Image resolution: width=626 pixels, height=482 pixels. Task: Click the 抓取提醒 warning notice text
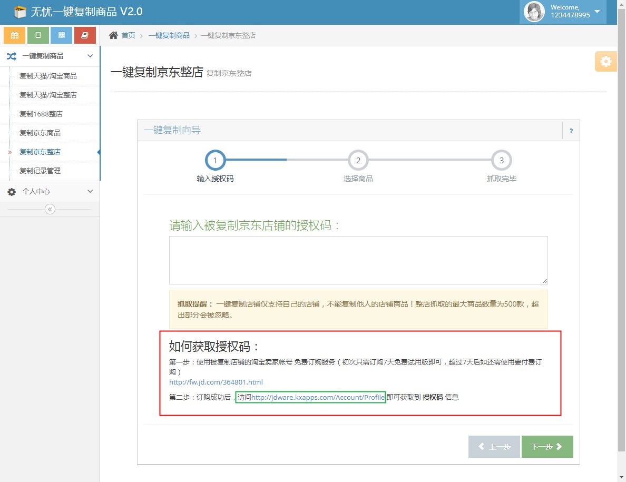click(x=358, y=309)
